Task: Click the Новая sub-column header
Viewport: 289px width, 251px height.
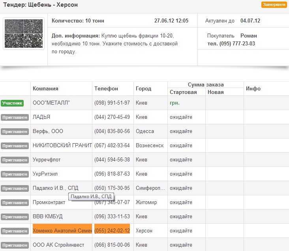Action: click(216, 92)
